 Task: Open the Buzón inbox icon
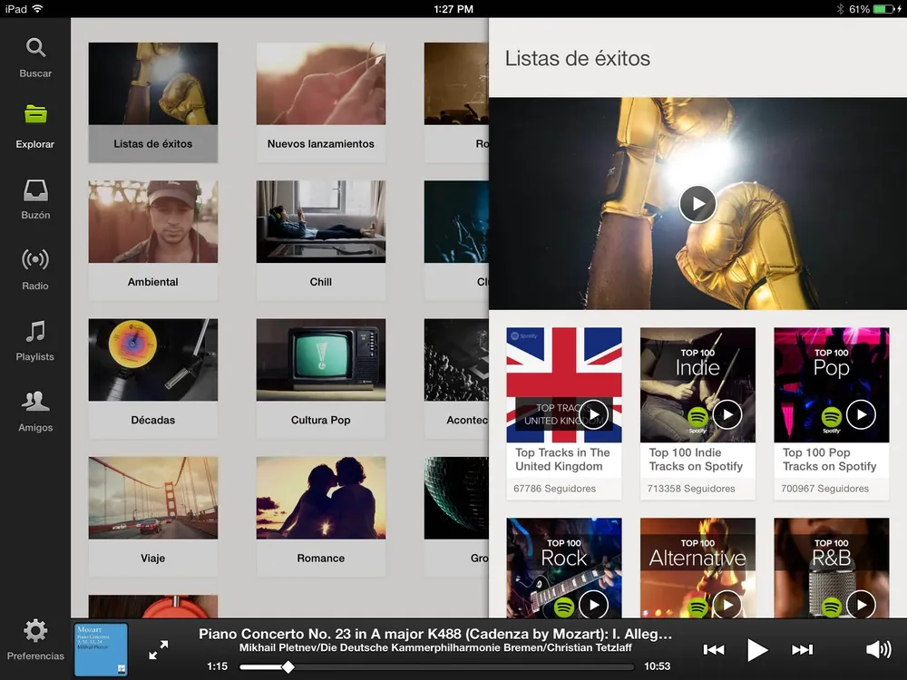pos(35,190)
